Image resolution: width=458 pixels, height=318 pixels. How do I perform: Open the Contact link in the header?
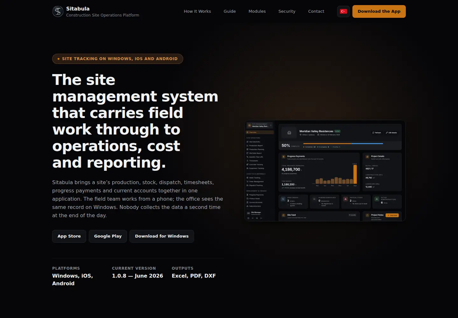316,11
